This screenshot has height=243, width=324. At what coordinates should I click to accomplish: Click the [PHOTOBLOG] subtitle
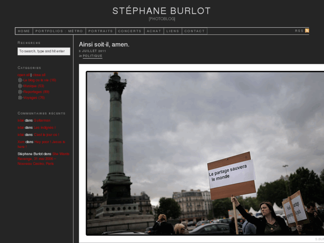[x=162, y=19]
